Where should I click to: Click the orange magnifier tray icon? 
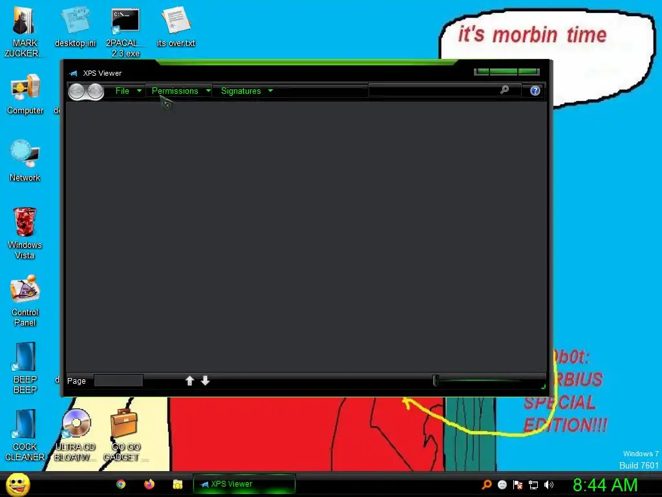(487, 485)
